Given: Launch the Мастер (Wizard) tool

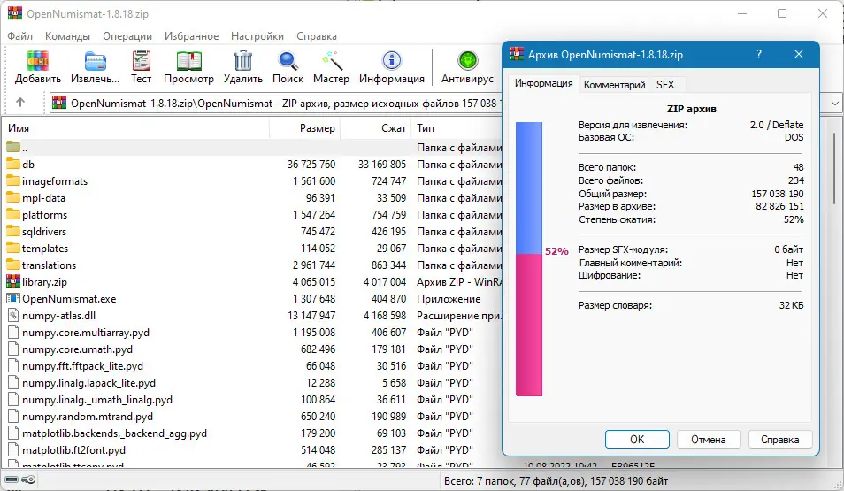Looking at the screenshot, I should point(332,61).
